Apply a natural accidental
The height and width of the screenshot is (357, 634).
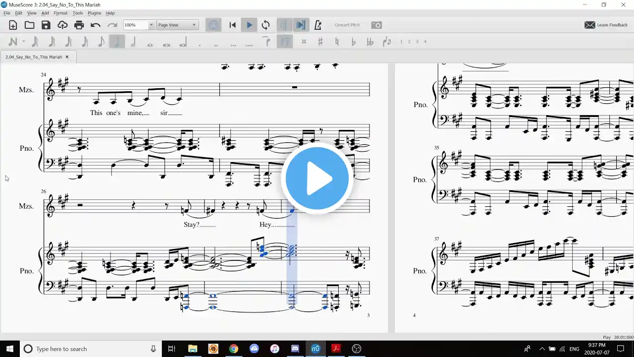pyautogui.click(x=337, y=42)
